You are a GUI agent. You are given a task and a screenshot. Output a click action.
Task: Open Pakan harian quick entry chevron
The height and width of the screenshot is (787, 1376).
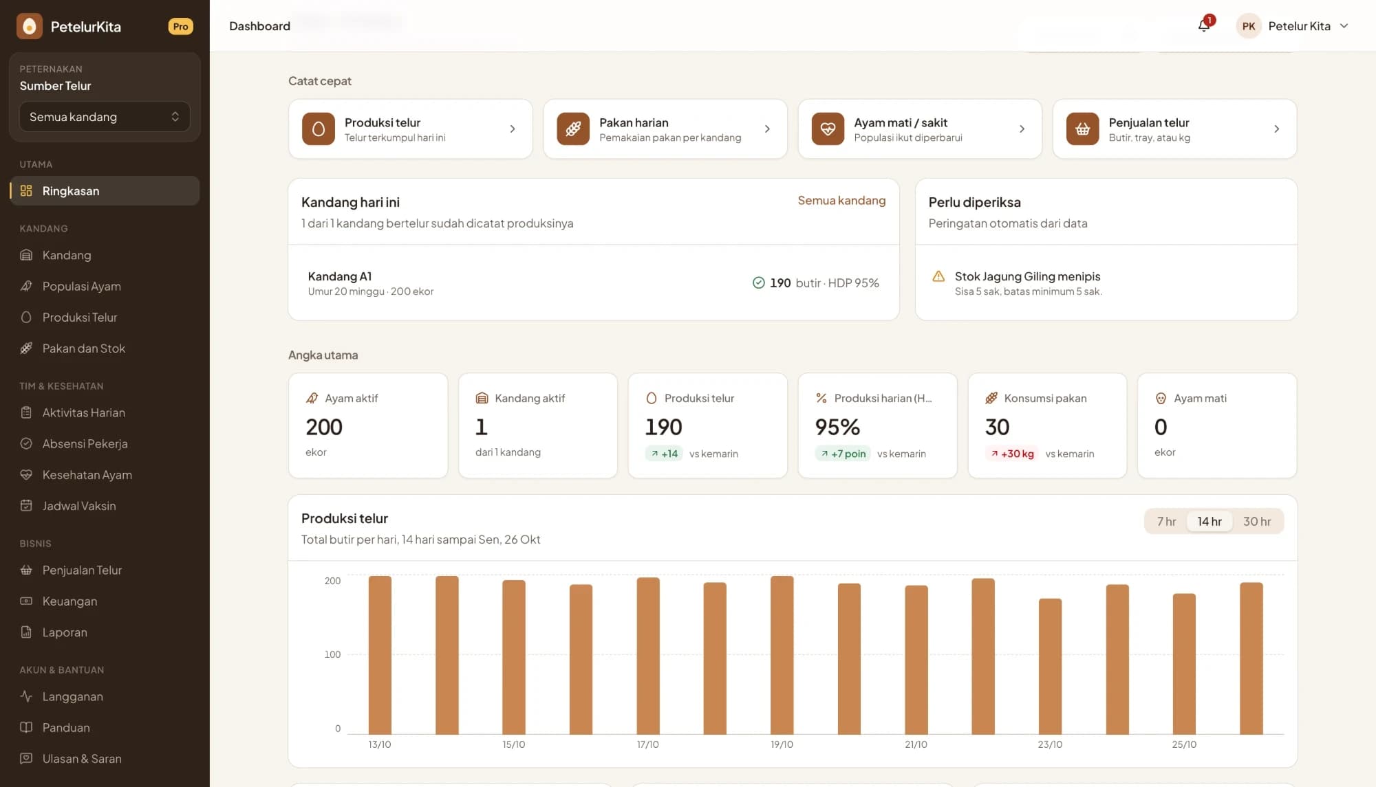tap(767, 129)
